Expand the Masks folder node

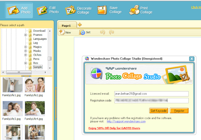[26, 51]
